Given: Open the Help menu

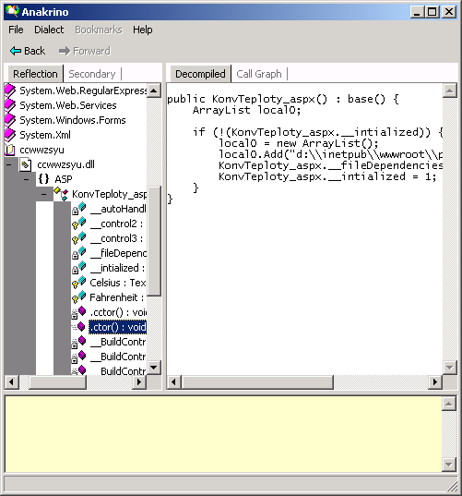Looking at the screenshot, I should pyautogui.click(x=142, y=30).
